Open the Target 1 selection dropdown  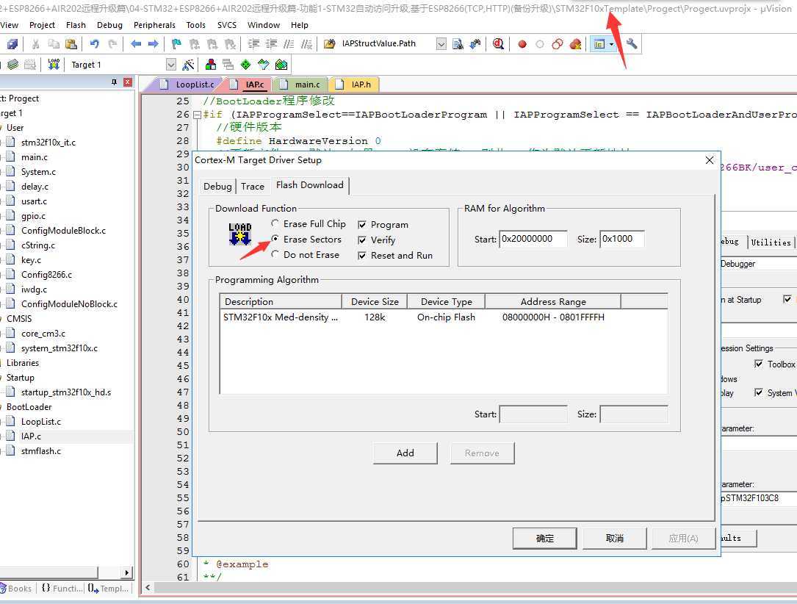pos(170,65)
